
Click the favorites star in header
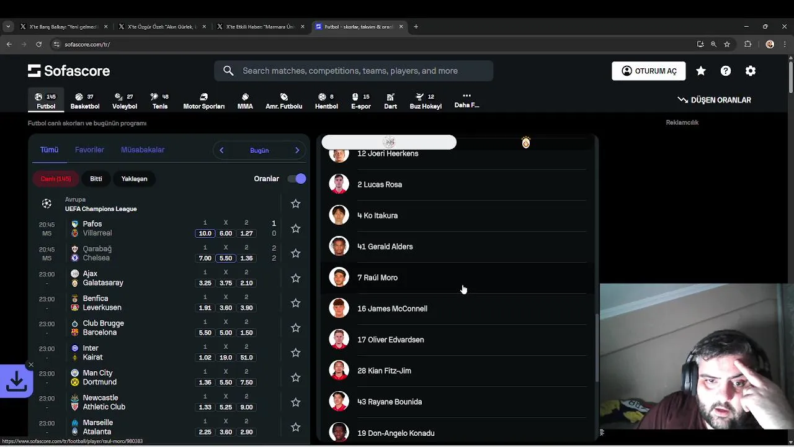click(701, 71)
